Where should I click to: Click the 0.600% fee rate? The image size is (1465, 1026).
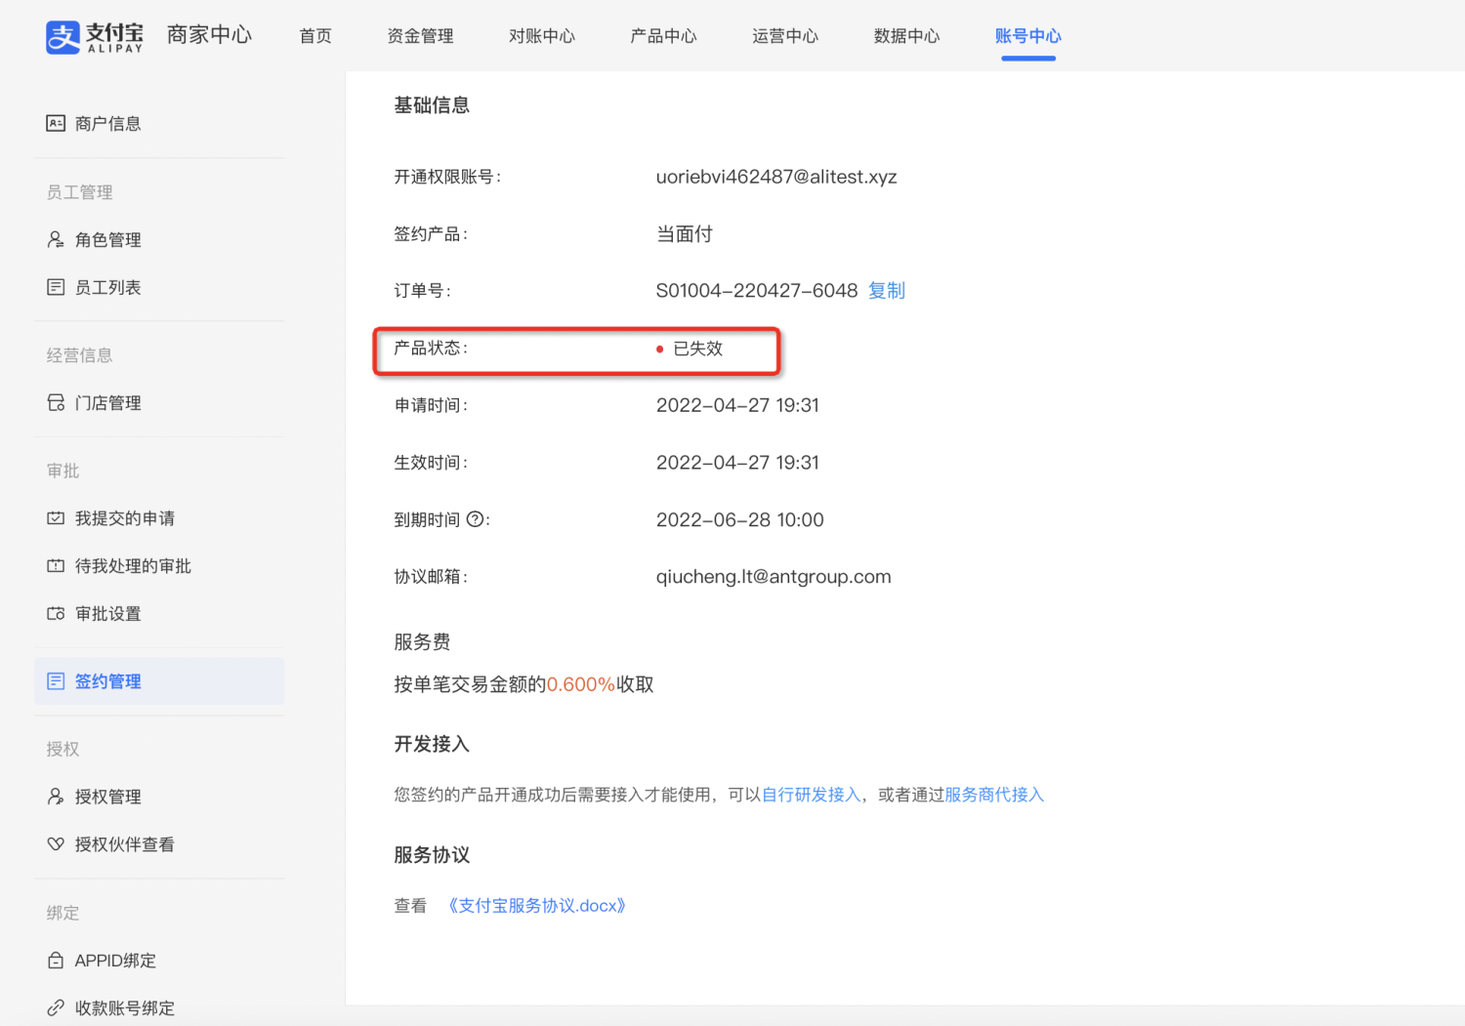click(x=581, y=684)
